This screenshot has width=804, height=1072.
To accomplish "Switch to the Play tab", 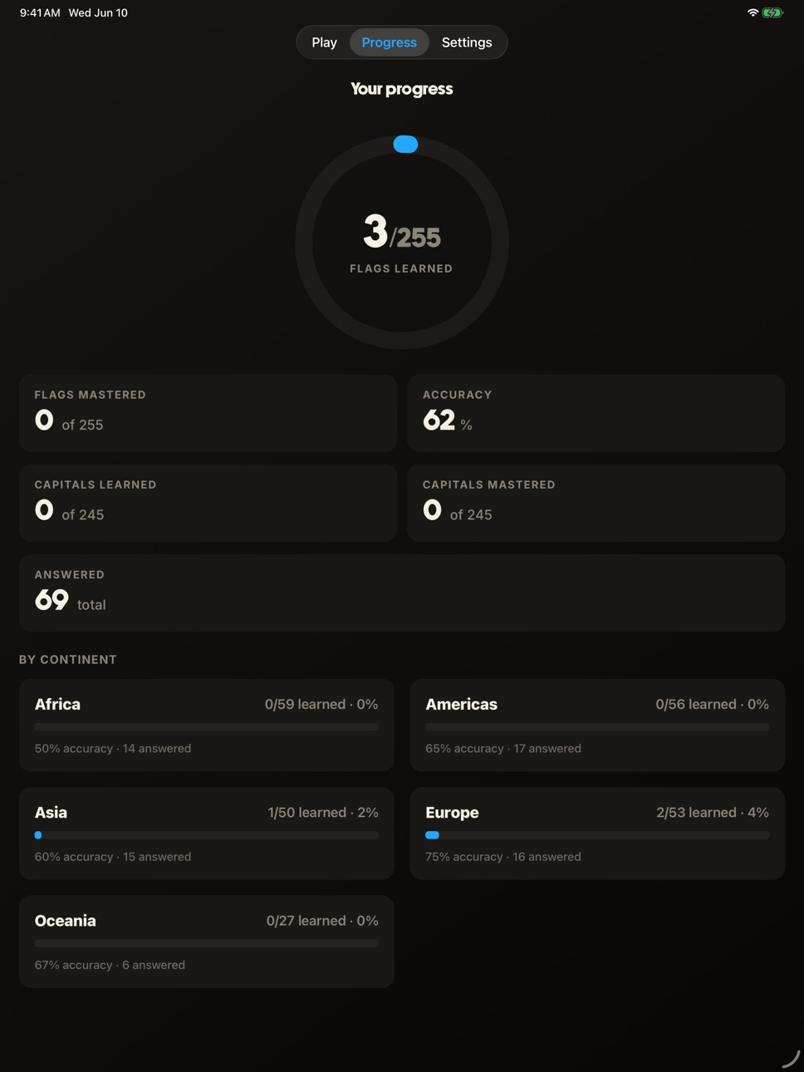I will (324, 42).
